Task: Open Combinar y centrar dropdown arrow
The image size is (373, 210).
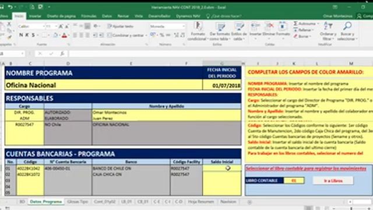Action: [146, 35]
